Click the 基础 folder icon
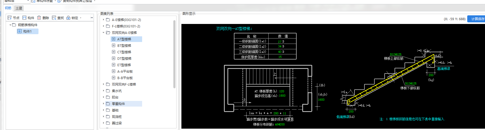The width and height of the screenshot is (485, 130). 108,110
